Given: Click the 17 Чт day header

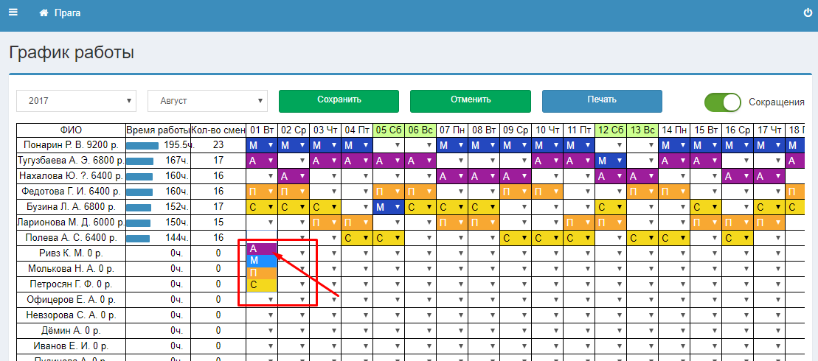Looking at the screenshot, I should click(x=769, y=130).
